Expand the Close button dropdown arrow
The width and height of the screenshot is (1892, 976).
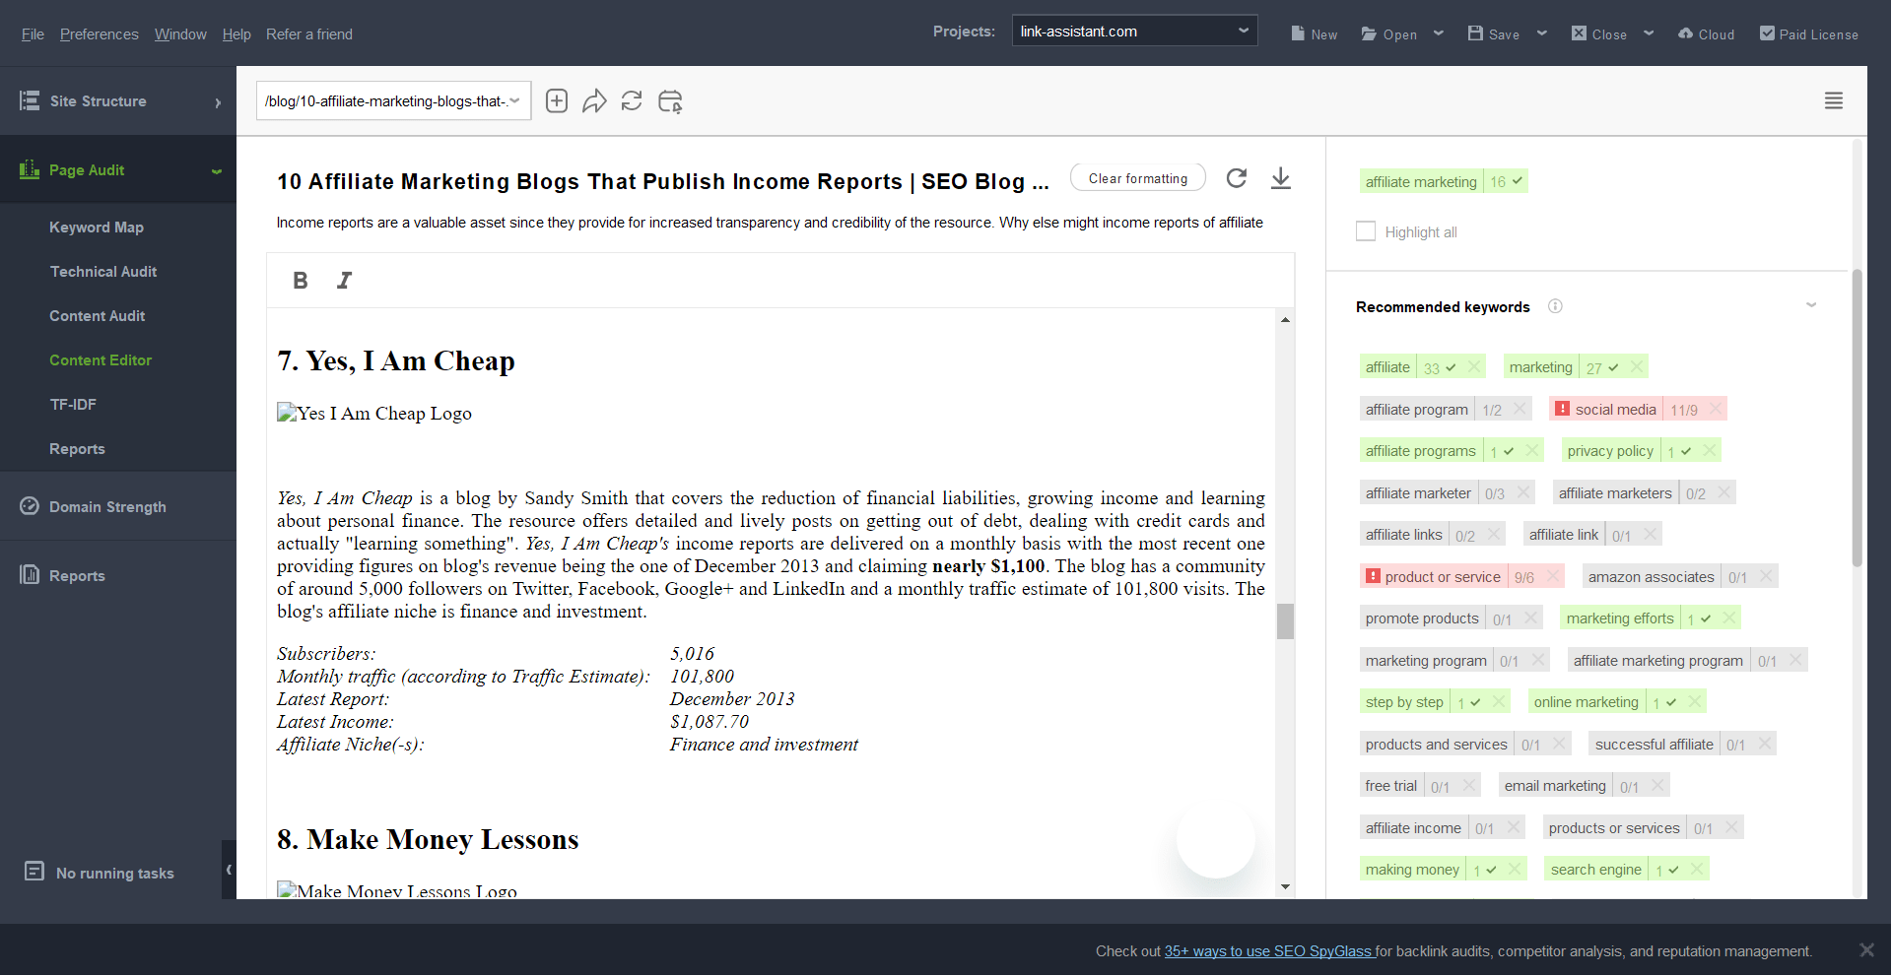1649,33
